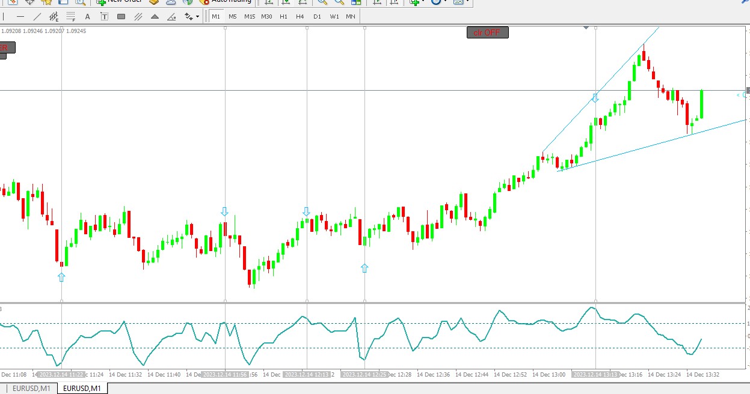Open the templates dropdown arrow
The width and height of the screenshot is (750, 394).
tap(469, 2)
